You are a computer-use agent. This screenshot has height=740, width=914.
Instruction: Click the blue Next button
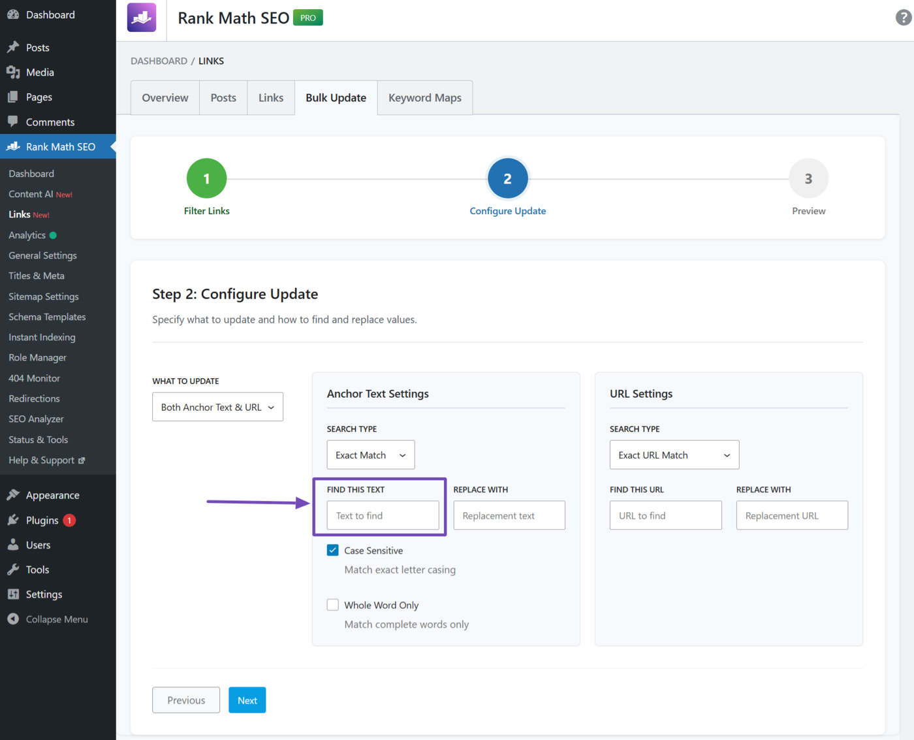tap(247, 700)
